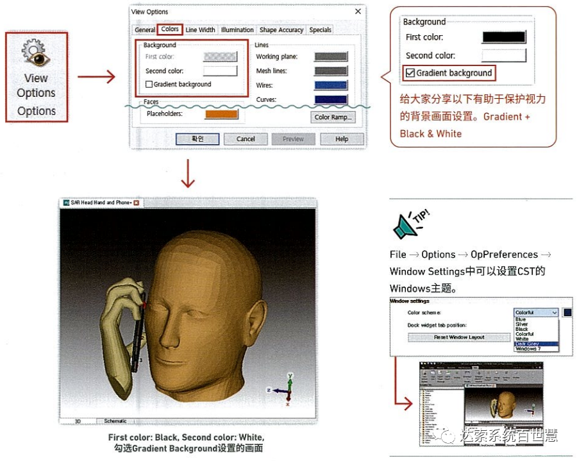Open Help for View Options

342,138
